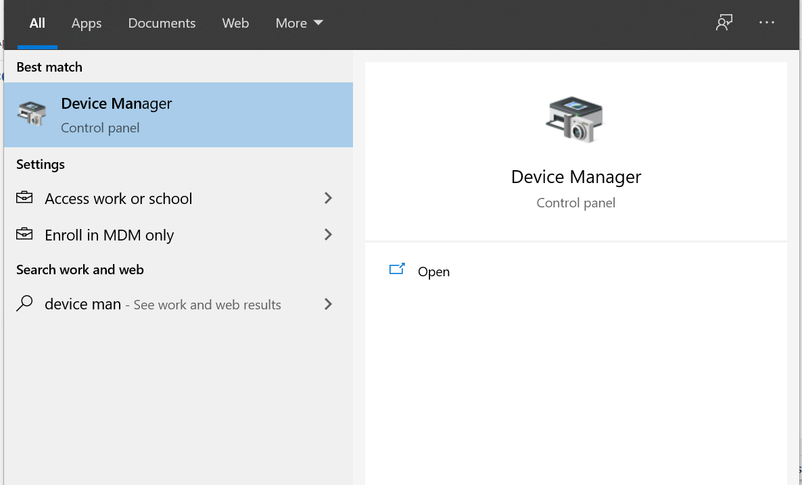802x485 pixels.
Task: Click the Device Manager icon in Best match
Action: pyautogui.click(x=30, y=113)
